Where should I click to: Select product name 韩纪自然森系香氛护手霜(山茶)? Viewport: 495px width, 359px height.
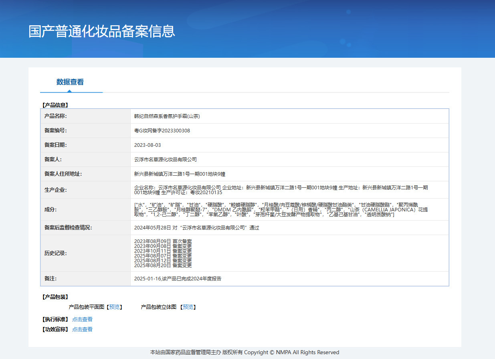[167, 116]
